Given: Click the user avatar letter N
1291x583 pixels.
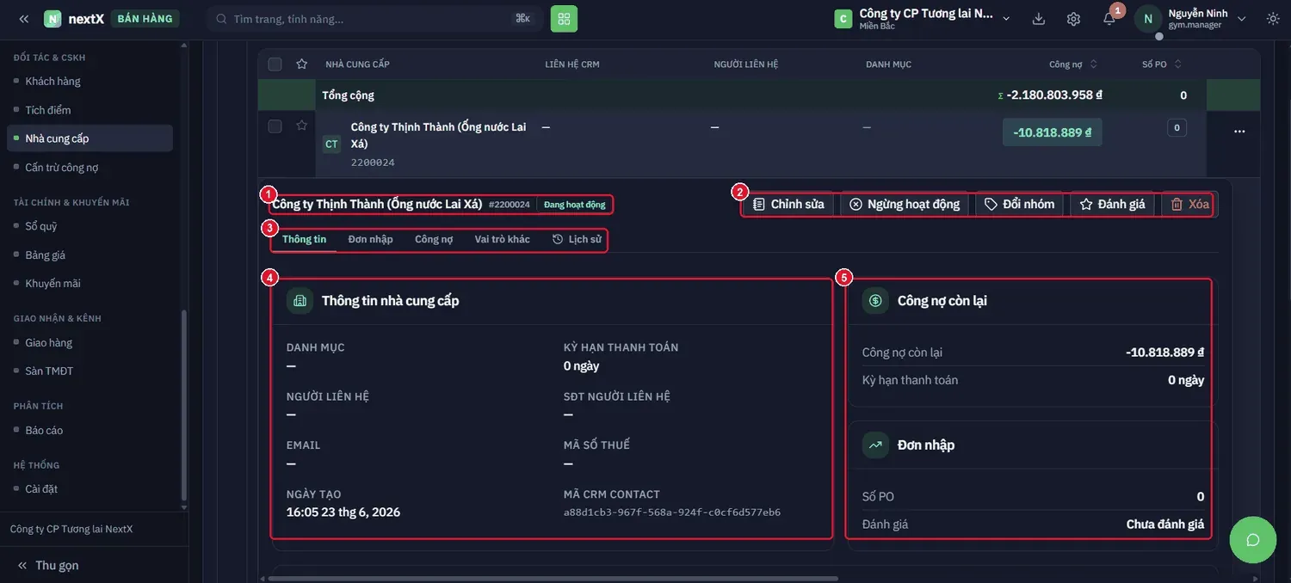Looking at the screenshot, I should tap(1148, 18).
